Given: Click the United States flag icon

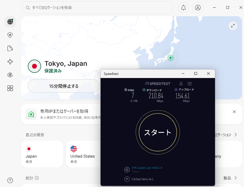Looking at the screenshot, I should click(x=74, y=149).
